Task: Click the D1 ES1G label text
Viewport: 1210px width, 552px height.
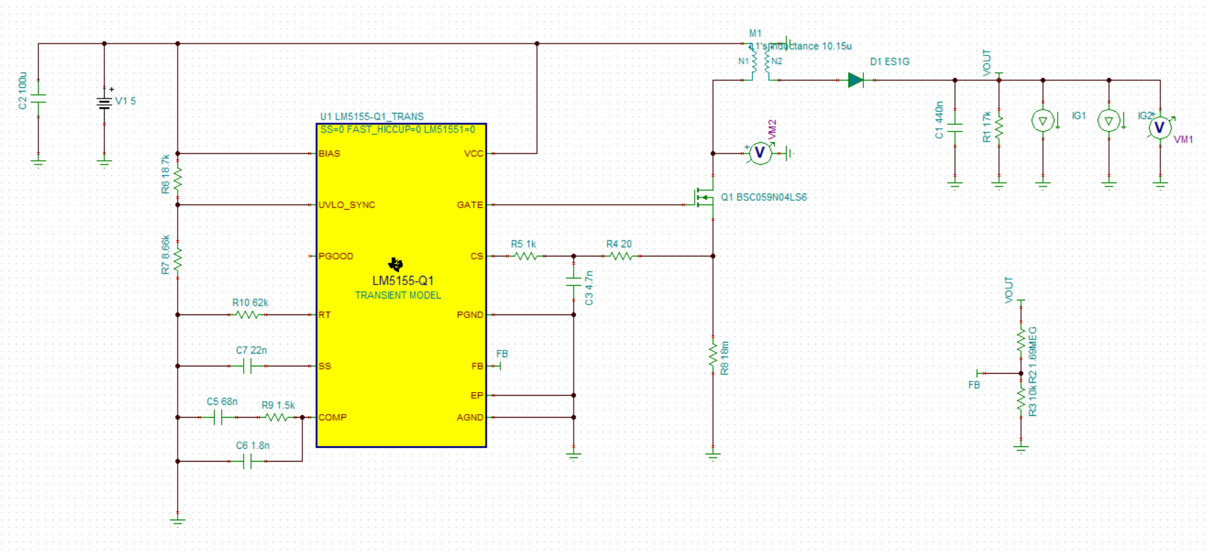Action: pyautogui.click(x=890, y=62)
